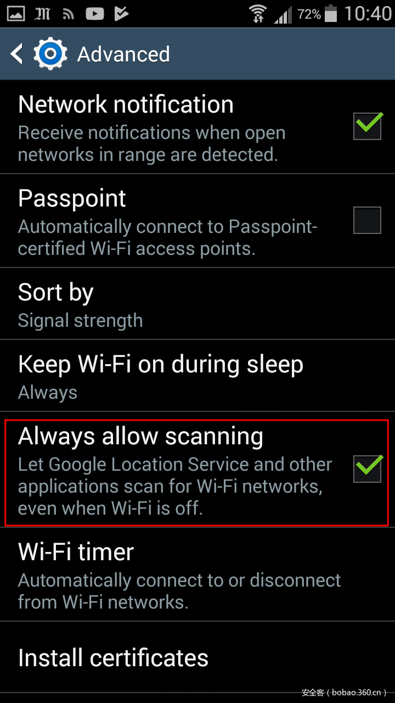
Task: Tap the checkmark task notification icon
Action: point(122,14)
